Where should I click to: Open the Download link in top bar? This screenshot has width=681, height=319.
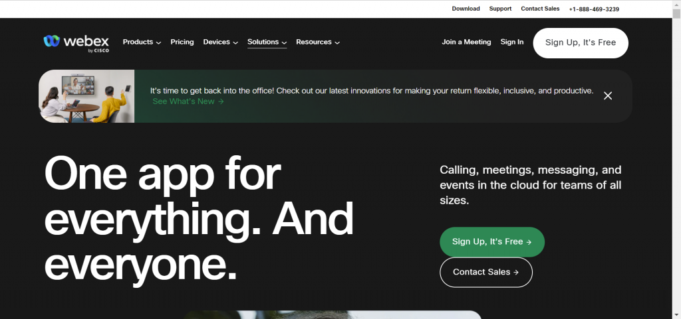[x=466, y=9]
